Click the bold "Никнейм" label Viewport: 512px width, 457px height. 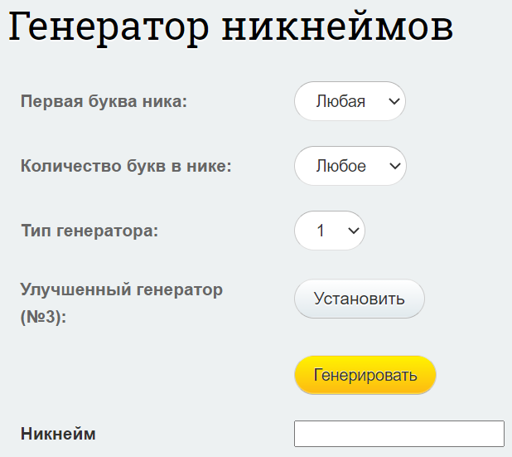point(58,434)
